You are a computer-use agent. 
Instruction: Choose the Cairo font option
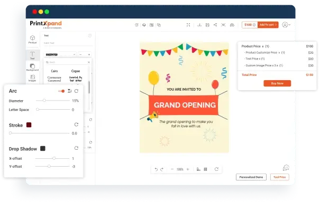pos(54,71)
